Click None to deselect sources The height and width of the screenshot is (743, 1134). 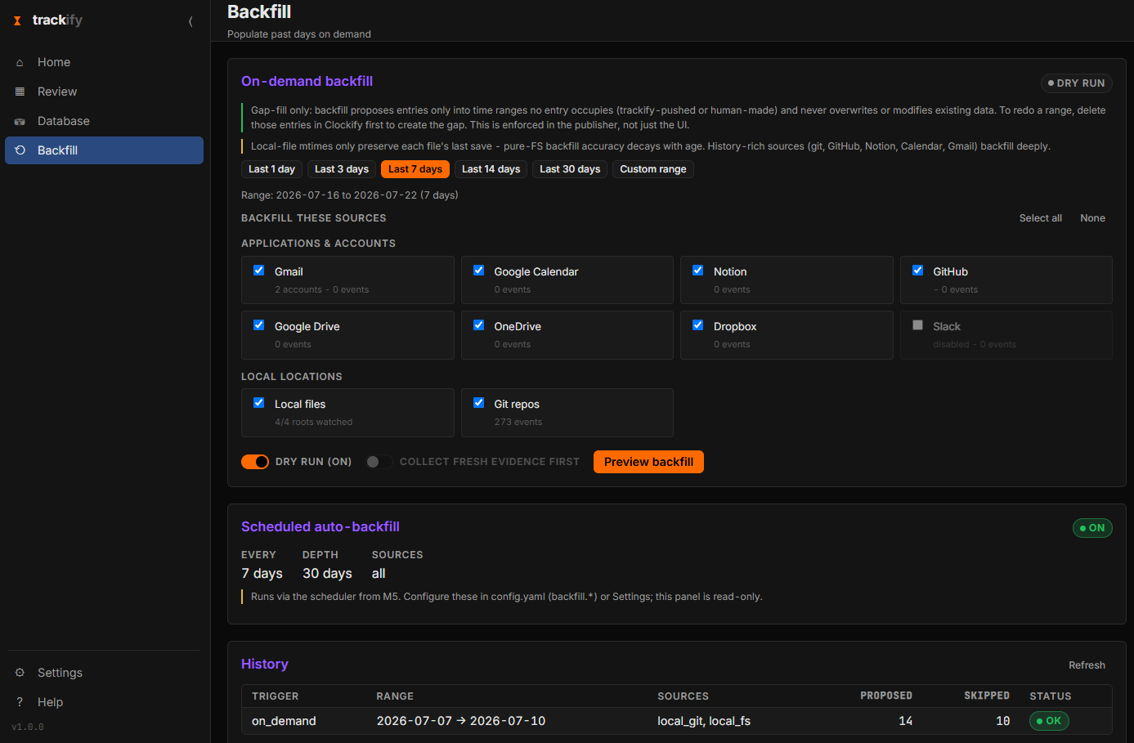click(1092, 218)
